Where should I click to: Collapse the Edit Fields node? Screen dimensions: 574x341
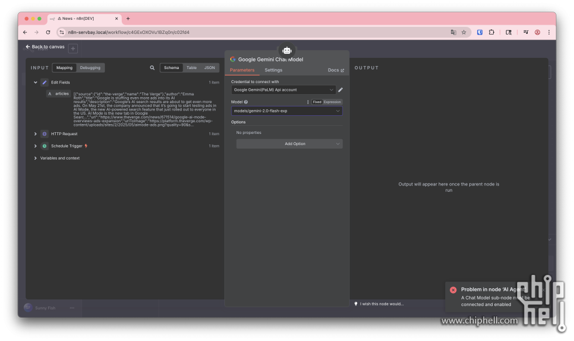(x=36, y=82)
